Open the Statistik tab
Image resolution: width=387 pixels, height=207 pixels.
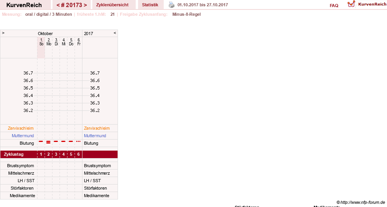(x=150, y=5)
